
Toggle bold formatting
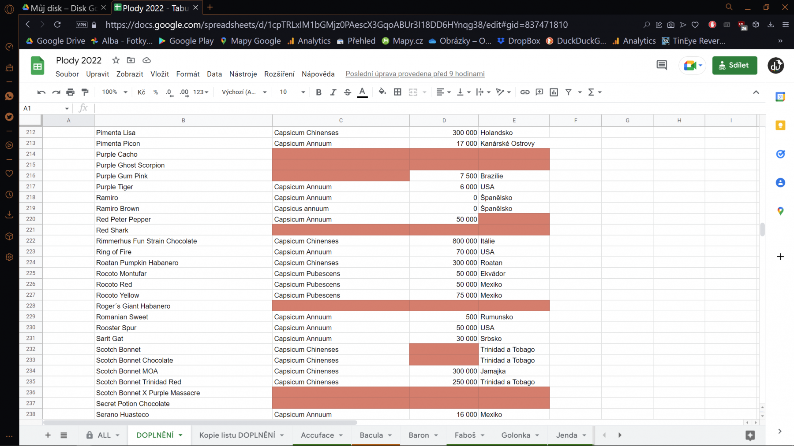point(318,92)
